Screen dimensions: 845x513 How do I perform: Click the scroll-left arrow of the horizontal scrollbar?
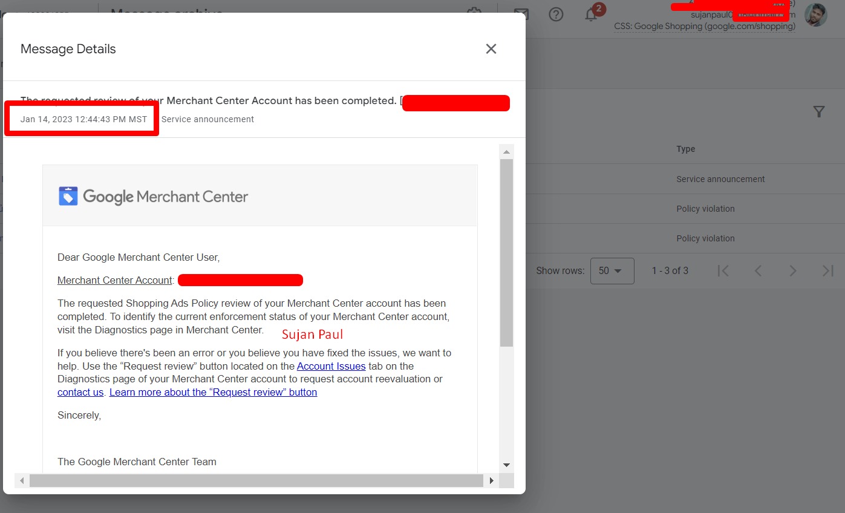(x=22, y=480)
